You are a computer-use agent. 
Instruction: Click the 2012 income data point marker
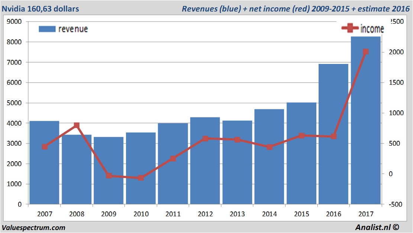[205, 139]
